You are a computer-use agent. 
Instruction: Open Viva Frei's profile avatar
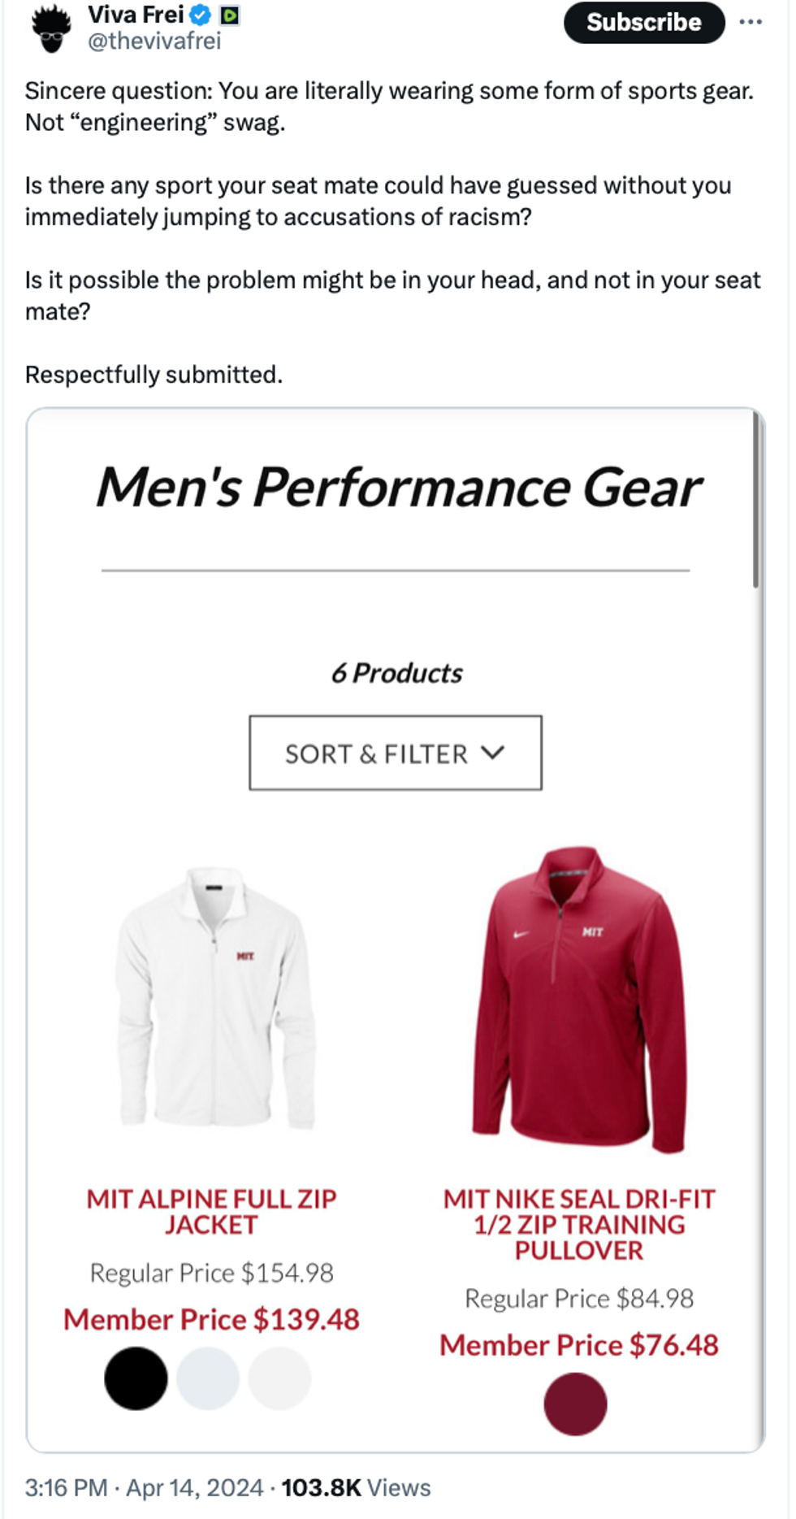(51, 28)
